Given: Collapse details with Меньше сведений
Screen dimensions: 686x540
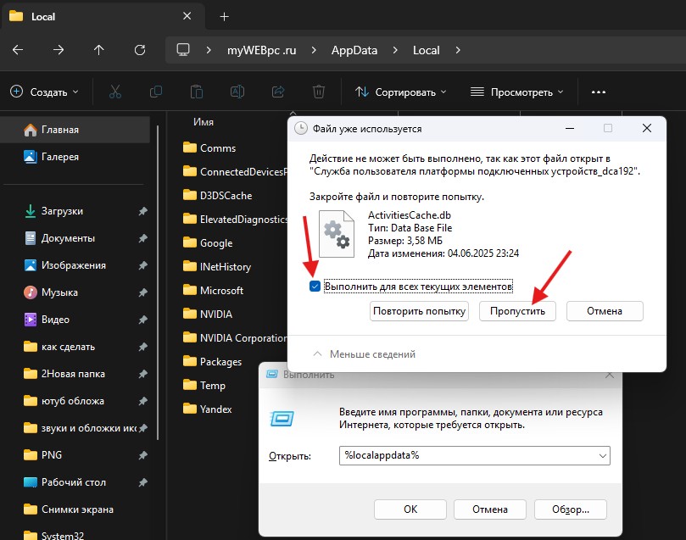Looking at the screenshot, I should [x=365, y=354].
